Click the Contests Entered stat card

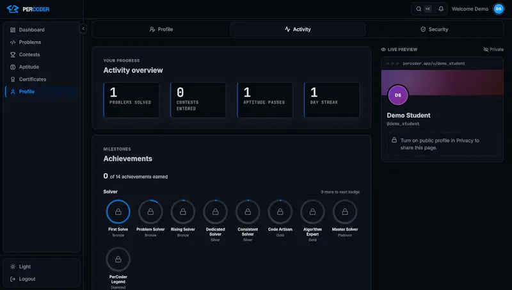198,100
